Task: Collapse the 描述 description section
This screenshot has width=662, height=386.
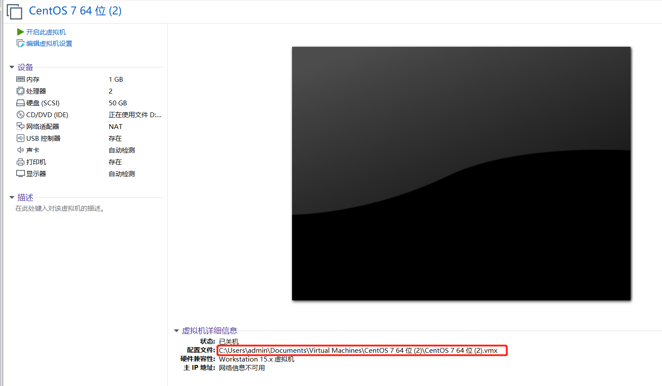Action: (12, 198)
